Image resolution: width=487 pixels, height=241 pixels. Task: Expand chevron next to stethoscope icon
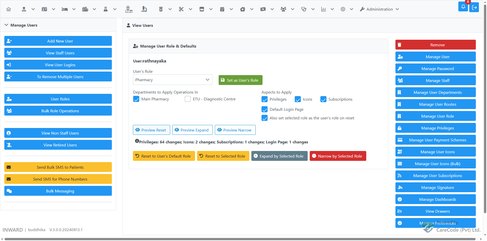pyautogui.click(x=313, y=9)
